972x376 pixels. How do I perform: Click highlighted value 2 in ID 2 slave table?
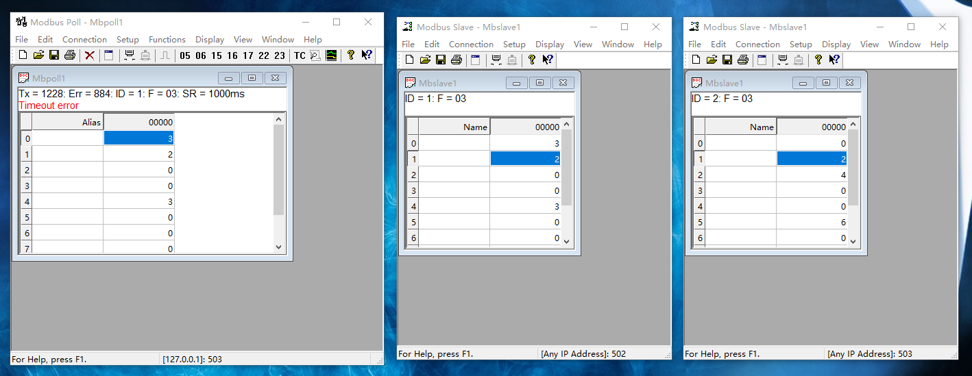[812, 159]
